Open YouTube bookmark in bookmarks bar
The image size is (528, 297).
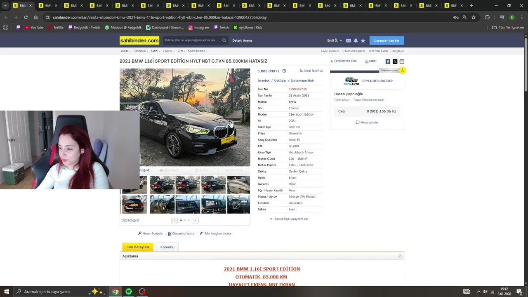click(34, 27)
